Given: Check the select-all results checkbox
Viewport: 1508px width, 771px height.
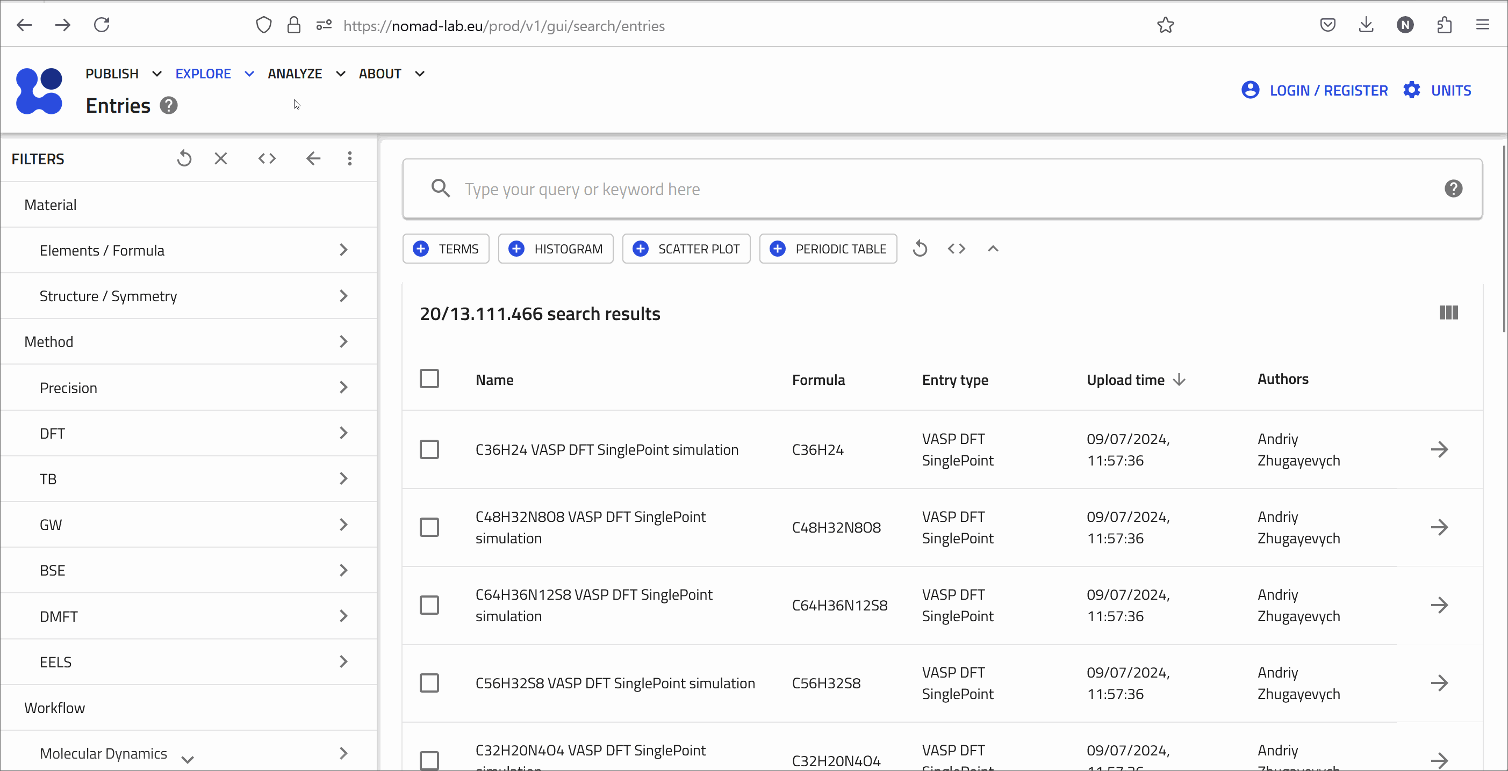Looking at the screenshot, I should click(430, 379).
